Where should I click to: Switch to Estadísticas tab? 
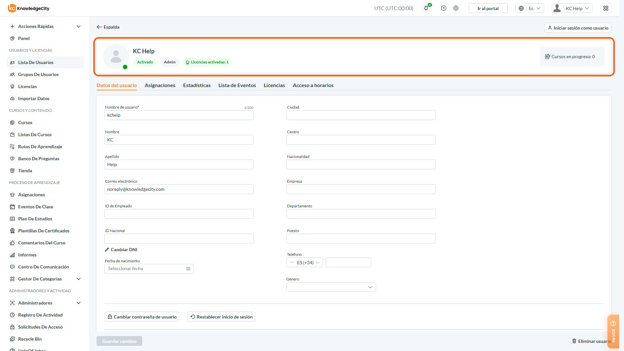click(197, 85)
